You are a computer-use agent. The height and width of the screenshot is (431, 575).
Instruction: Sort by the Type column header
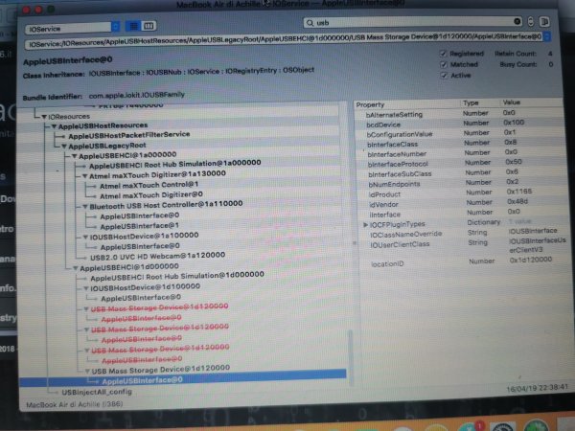coord(471,103)
